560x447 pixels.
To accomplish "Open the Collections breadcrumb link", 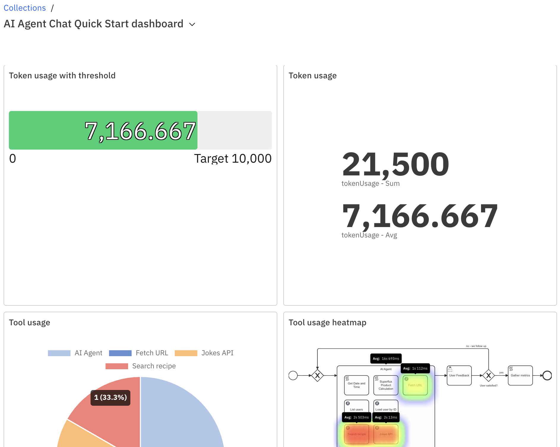I will coord(25,8).
